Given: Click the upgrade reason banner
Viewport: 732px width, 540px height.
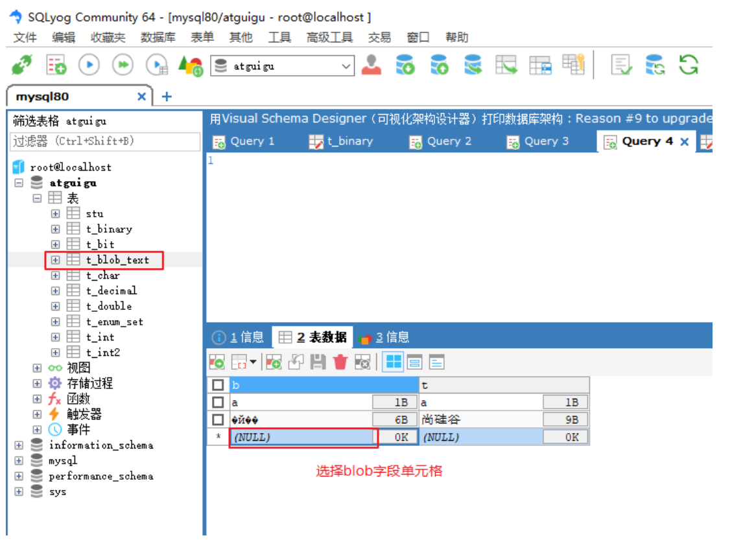Looking at the screenshot, I should pyautogui.click(x=460, y=119).
